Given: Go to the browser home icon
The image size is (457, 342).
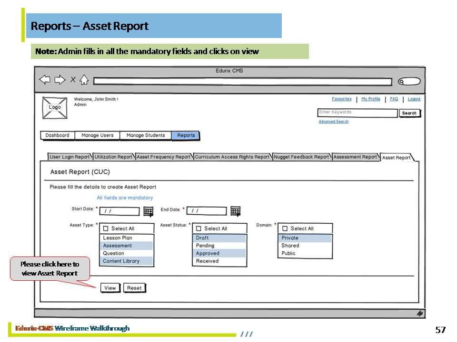Looking at the screenshot, I should point(84,80).
